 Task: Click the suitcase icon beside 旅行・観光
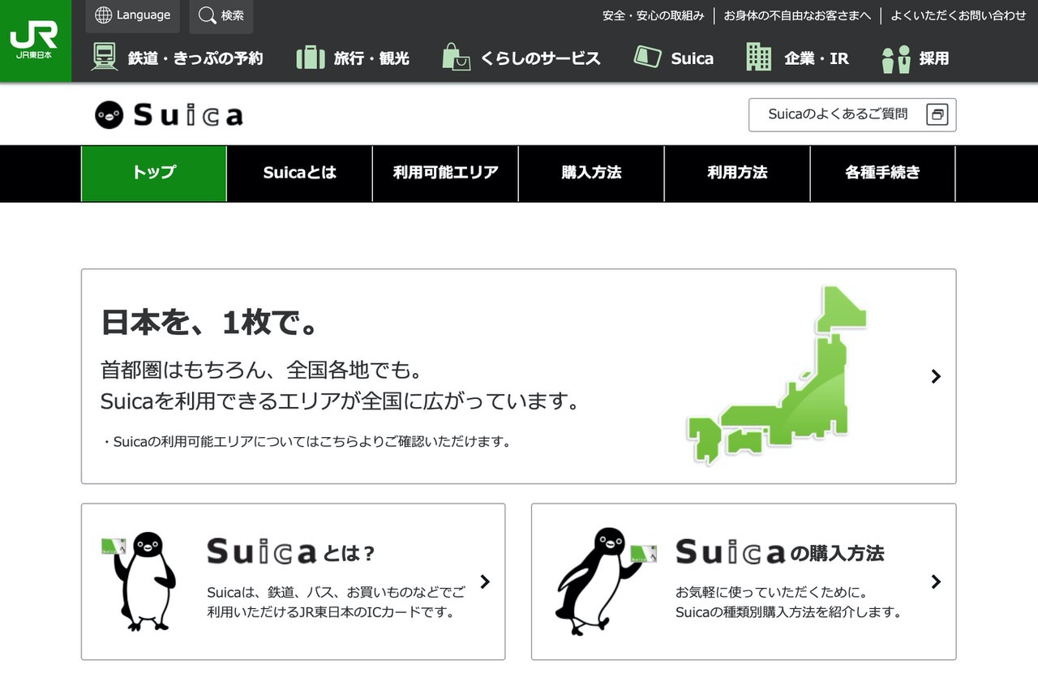click(x=311, y=58)
